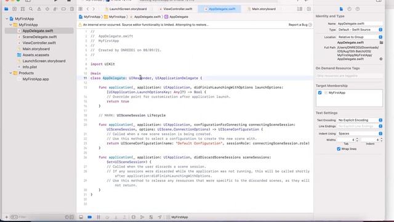The width and height of the screenshot is (394, 222).
Task: Open the Source Control navigator icon
Action: point(14,9)
